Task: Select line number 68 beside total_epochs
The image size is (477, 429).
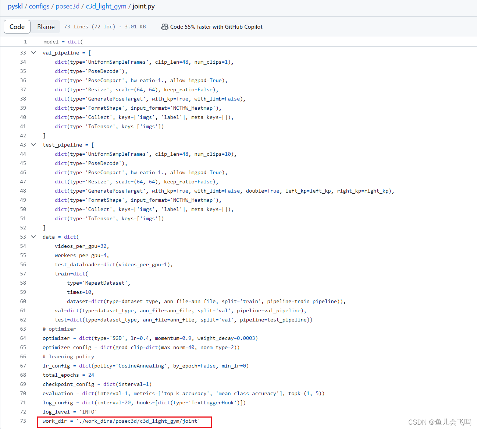Action: coord(23,375)
